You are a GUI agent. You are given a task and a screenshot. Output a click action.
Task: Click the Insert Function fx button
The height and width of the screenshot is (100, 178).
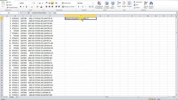click(x=28, y=13)
